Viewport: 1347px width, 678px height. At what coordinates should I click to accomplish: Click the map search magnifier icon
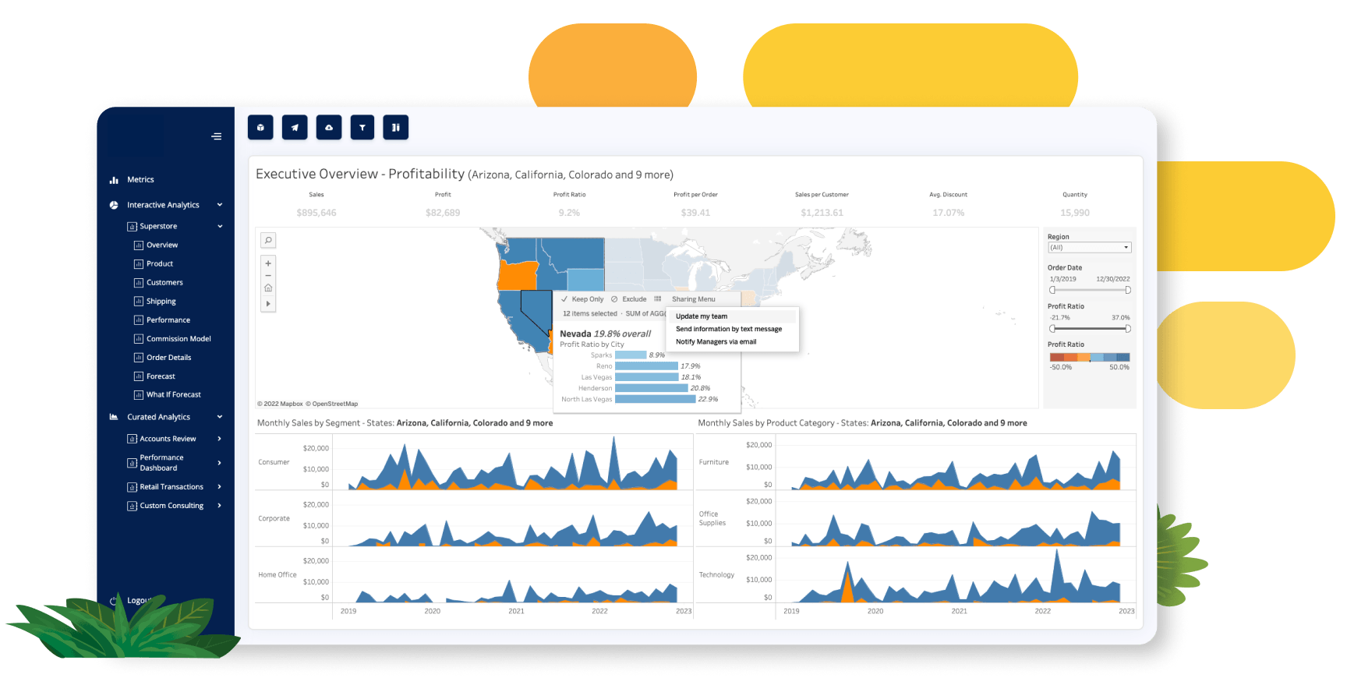point(268,240)
